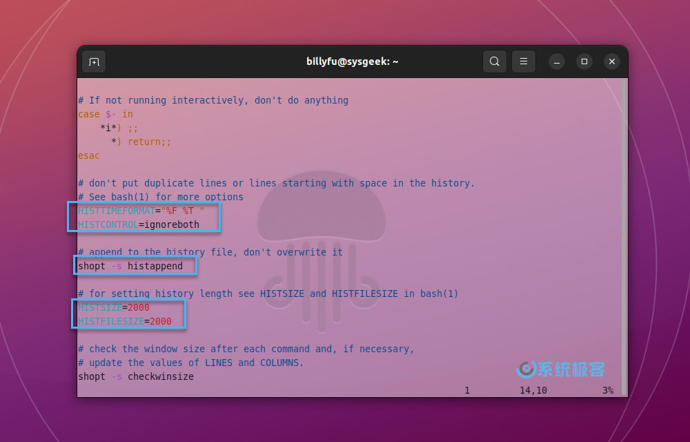The width and height of the screenshot is (690, 442).
Task: Click comment 'check the window size'
Action: [246, 349]
